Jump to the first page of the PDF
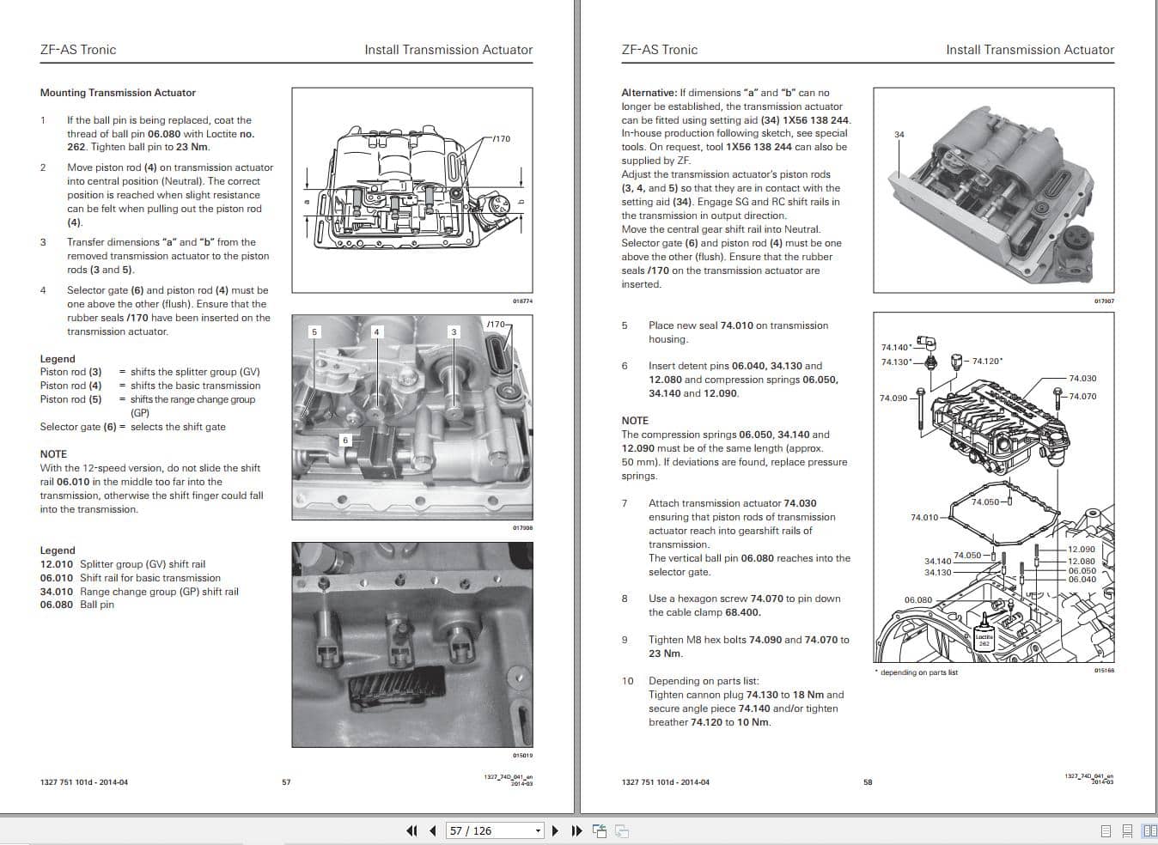1158x845 pixels. point(412,830)
